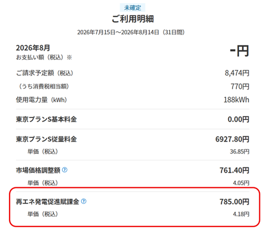Viewport: 268px width, 232px height.
Task: Click the 36.85円 unit price value
Action: tap(240, 152)
